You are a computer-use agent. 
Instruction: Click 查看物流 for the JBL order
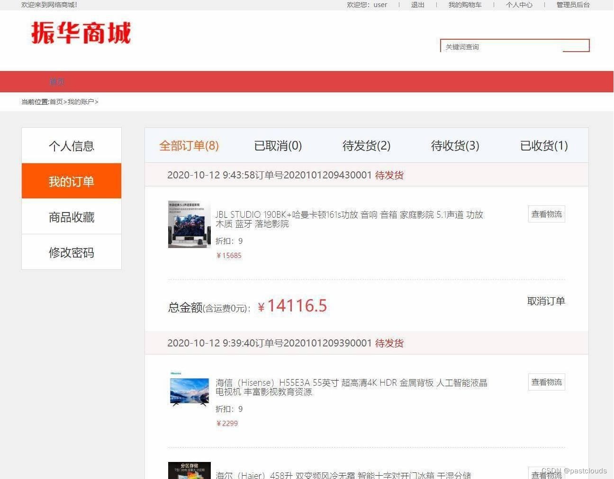(x=546, y=214)
